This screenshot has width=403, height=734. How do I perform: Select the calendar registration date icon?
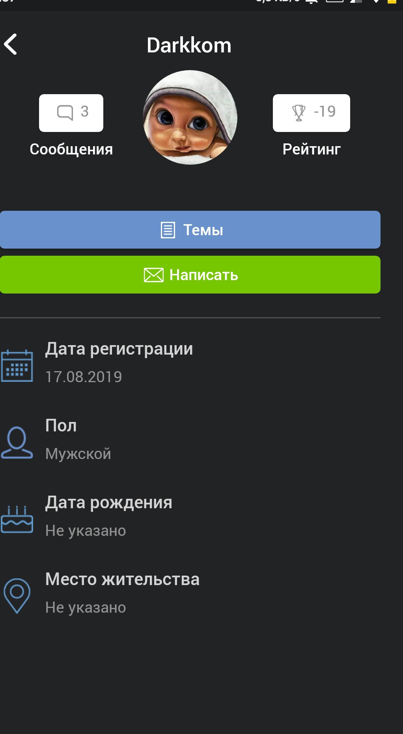(17, 366)
